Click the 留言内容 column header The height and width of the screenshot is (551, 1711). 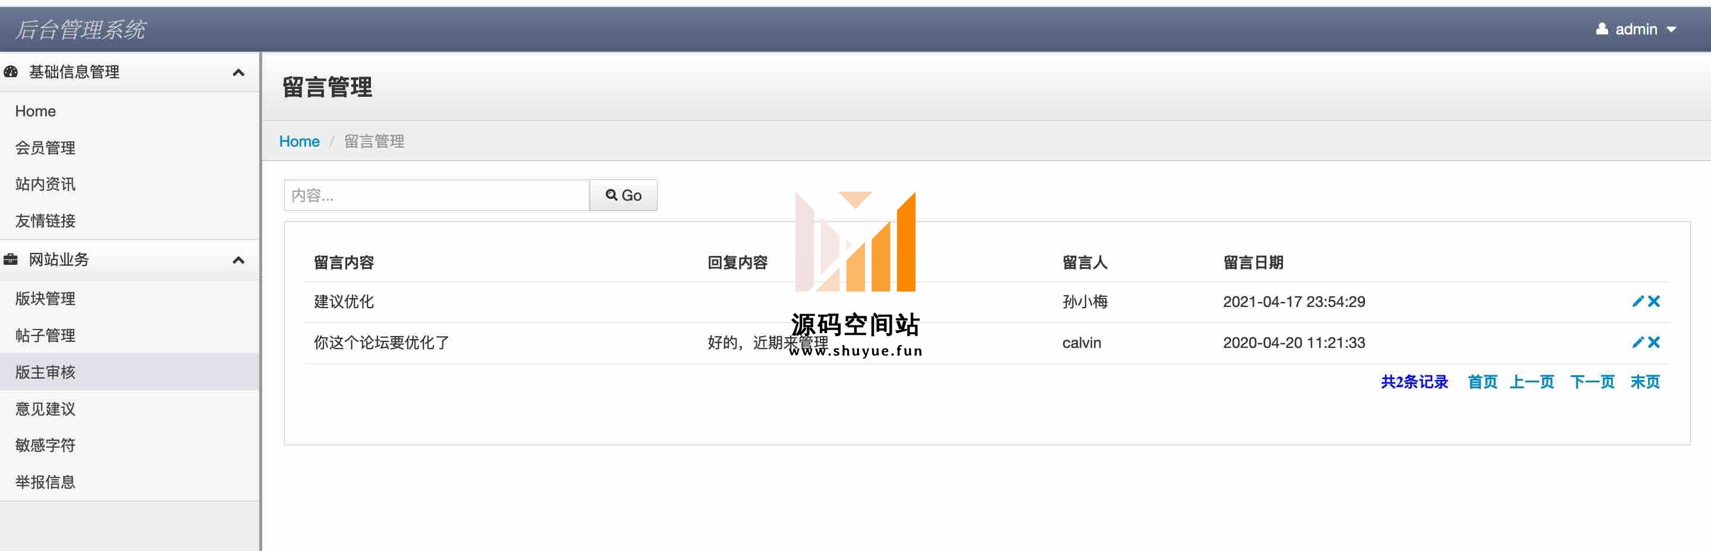click(x=344, y=262)
